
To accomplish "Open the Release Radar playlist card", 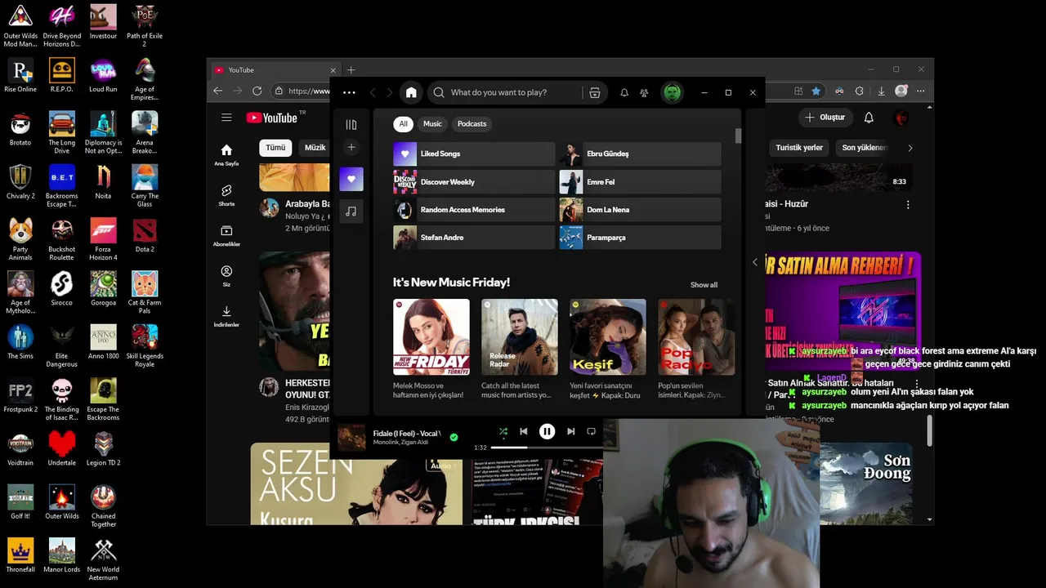I will (x=520, y=350).
